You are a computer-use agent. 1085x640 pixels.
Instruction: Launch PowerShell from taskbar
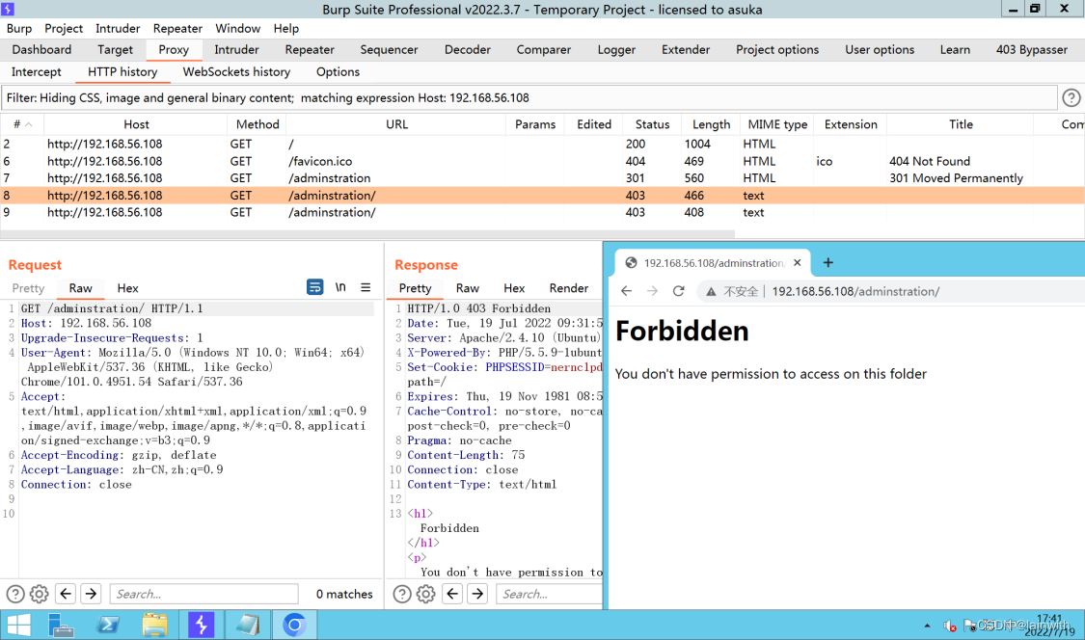click(x=108, y=625)
